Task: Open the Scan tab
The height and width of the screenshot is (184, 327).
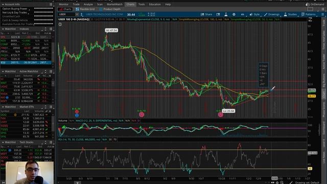Action: click(100, 5)
